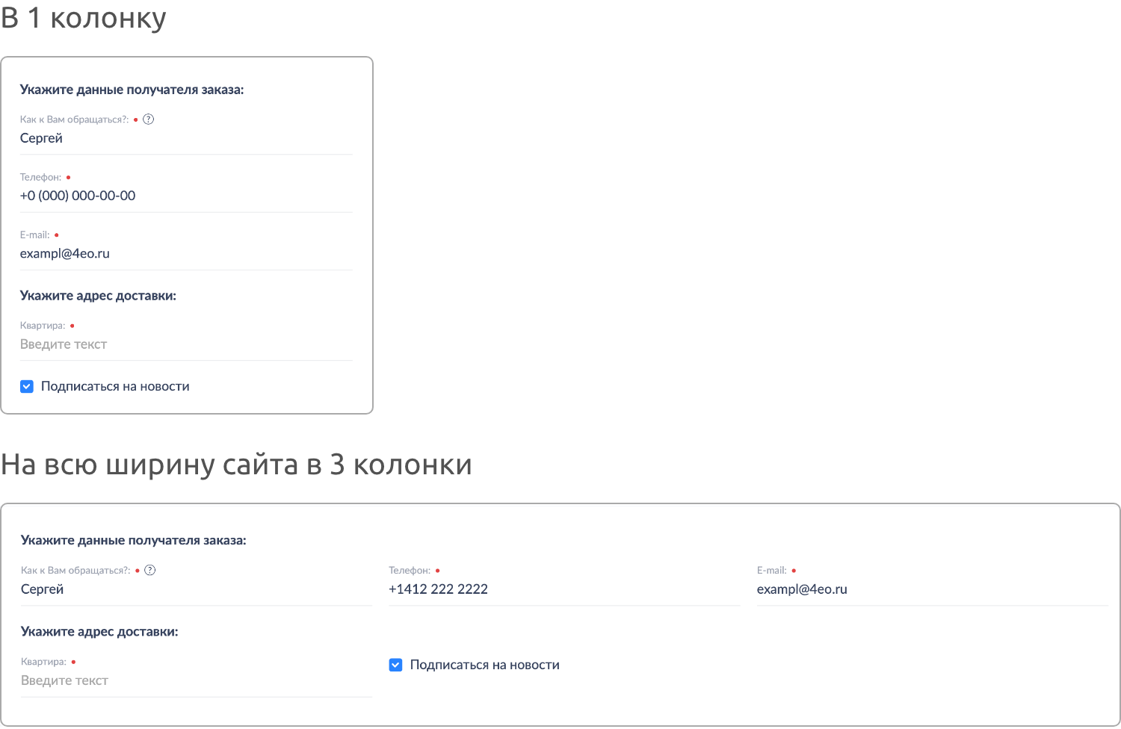Click 'Укажите данные получателя заказа:' title in the three-column form
Viewport: 1121px width, 729px height.
point(134,540)
